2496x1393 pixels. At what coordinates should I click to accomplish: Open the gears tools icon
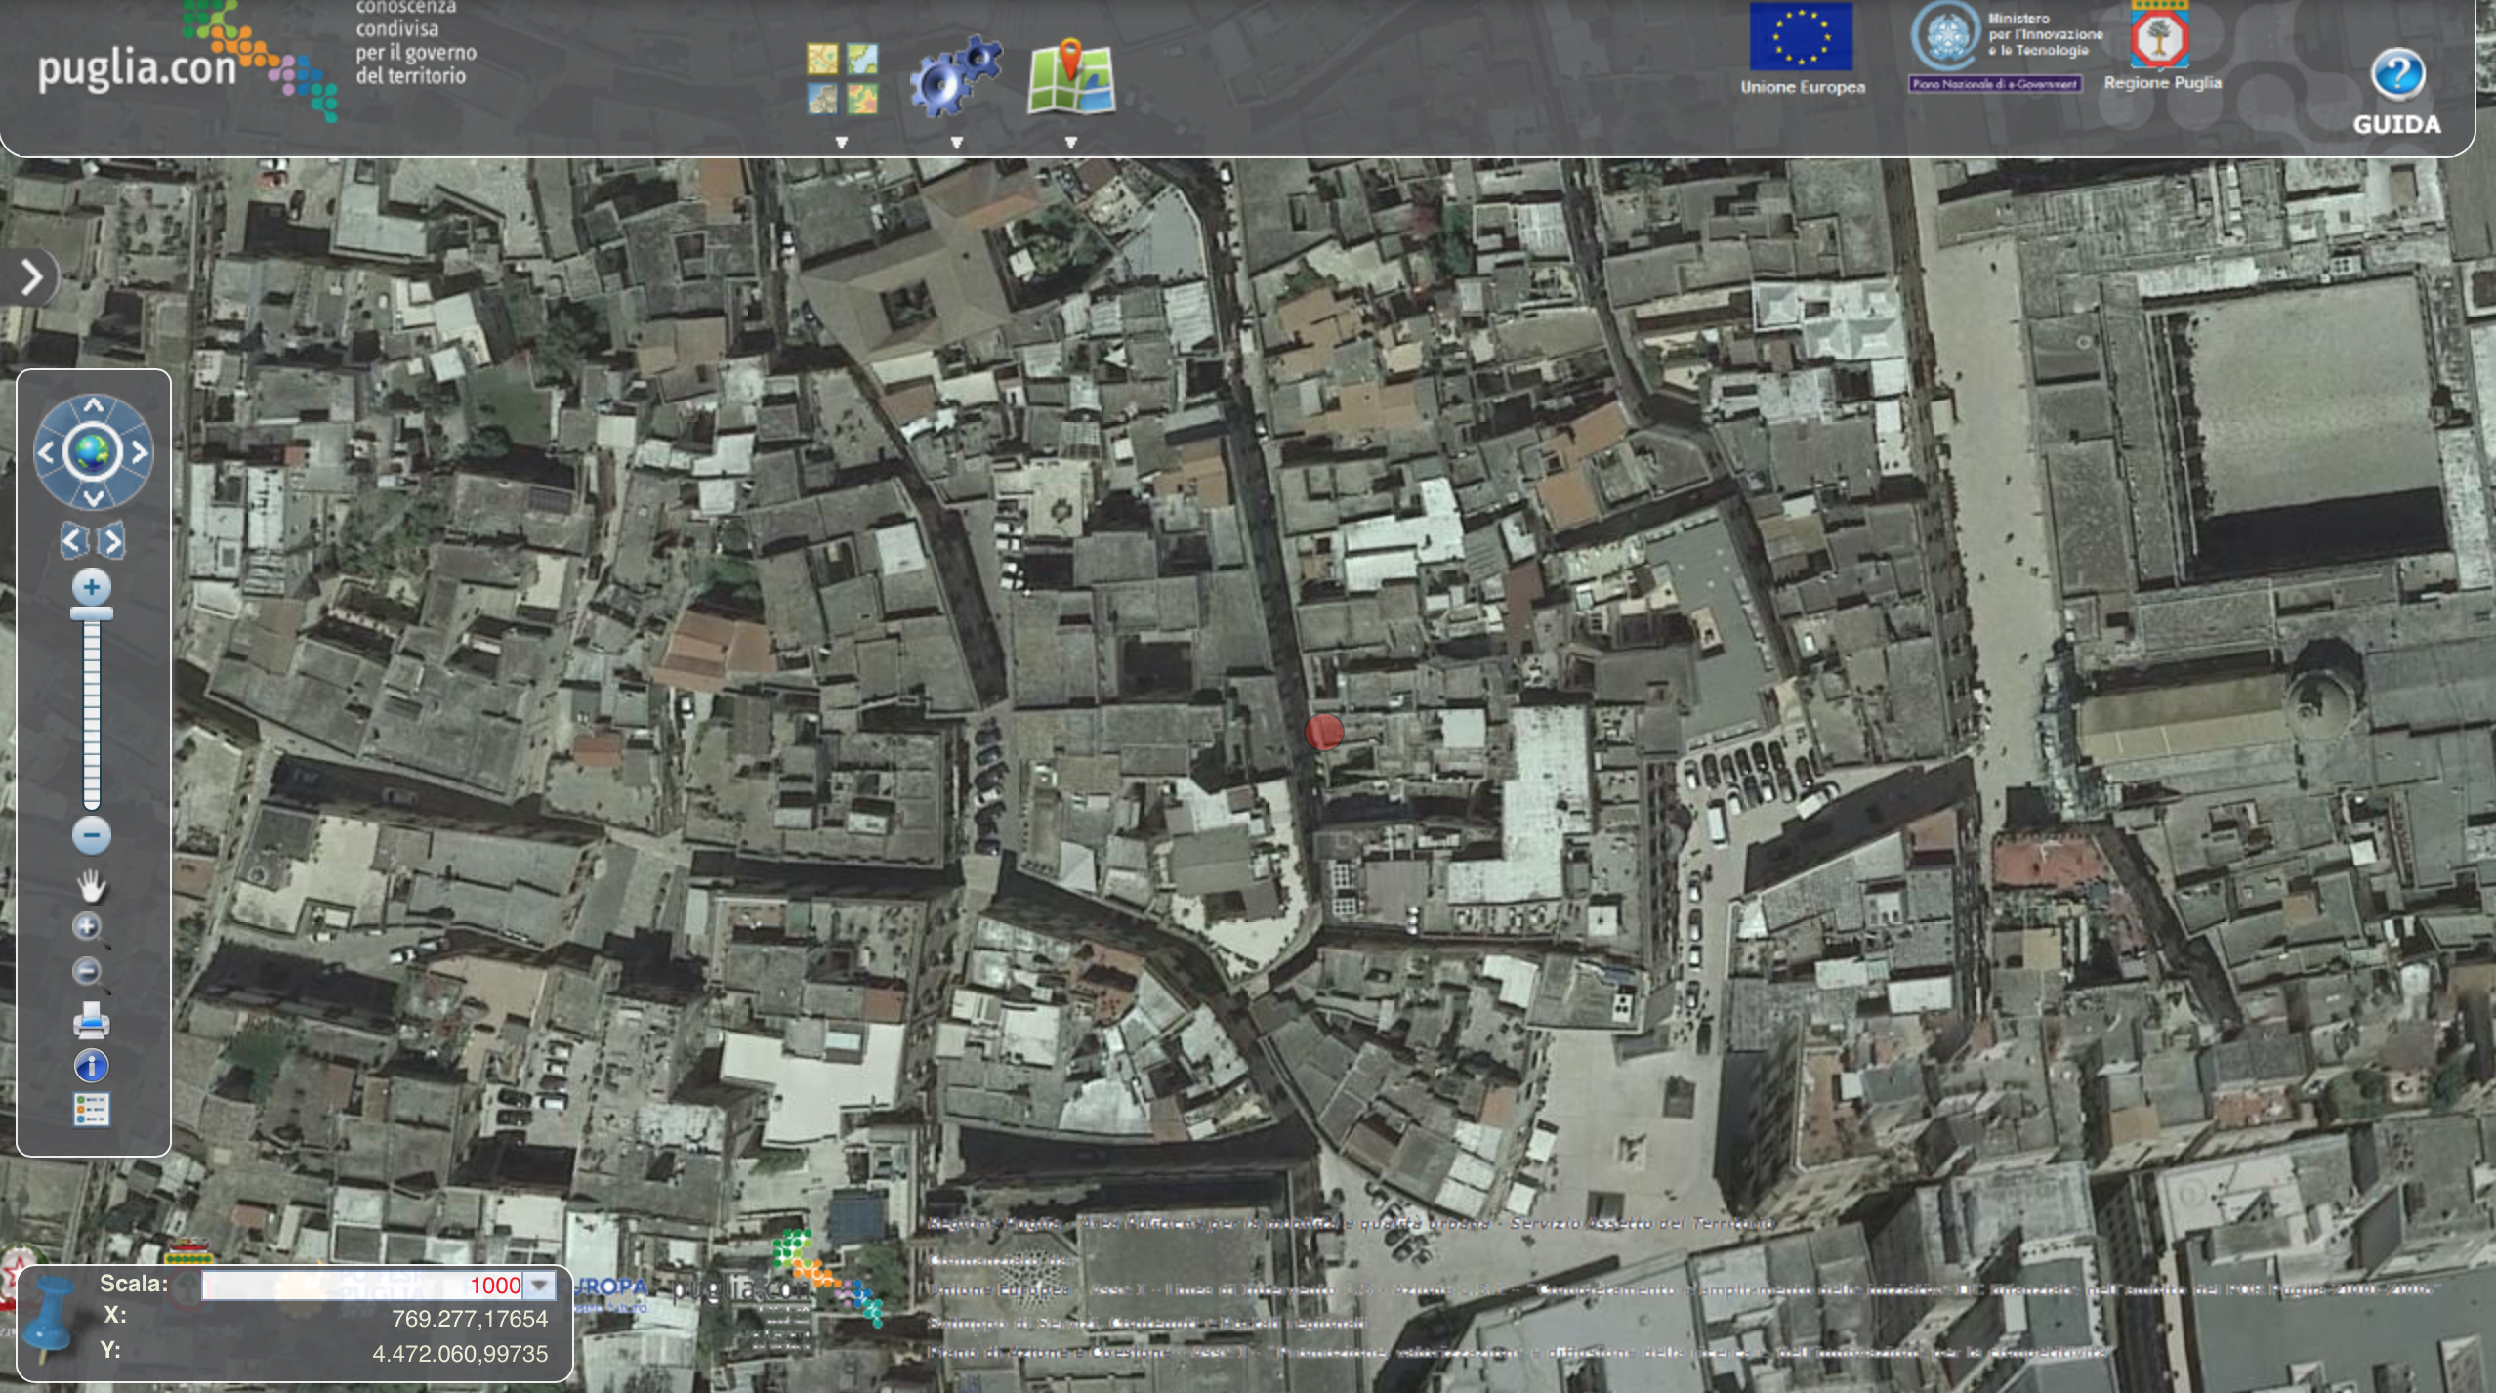955,76
